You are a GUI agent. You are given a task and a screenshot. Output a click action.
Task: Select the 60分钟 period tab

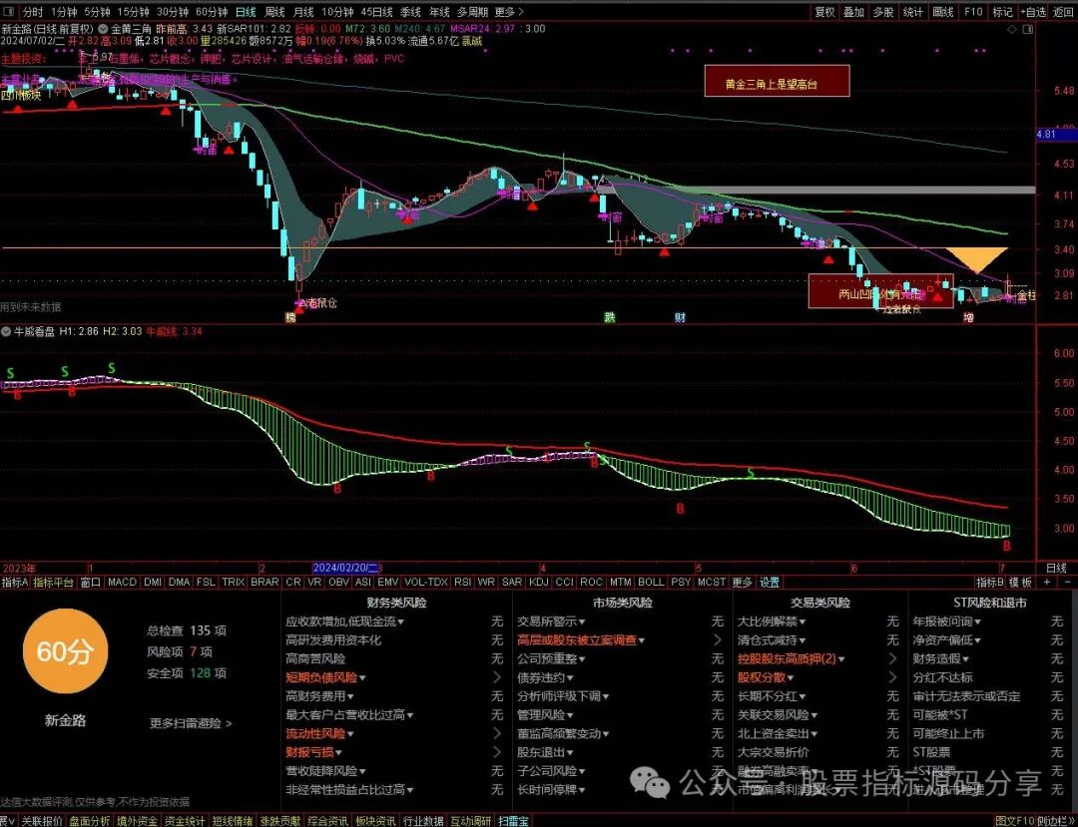pos(211,12)
